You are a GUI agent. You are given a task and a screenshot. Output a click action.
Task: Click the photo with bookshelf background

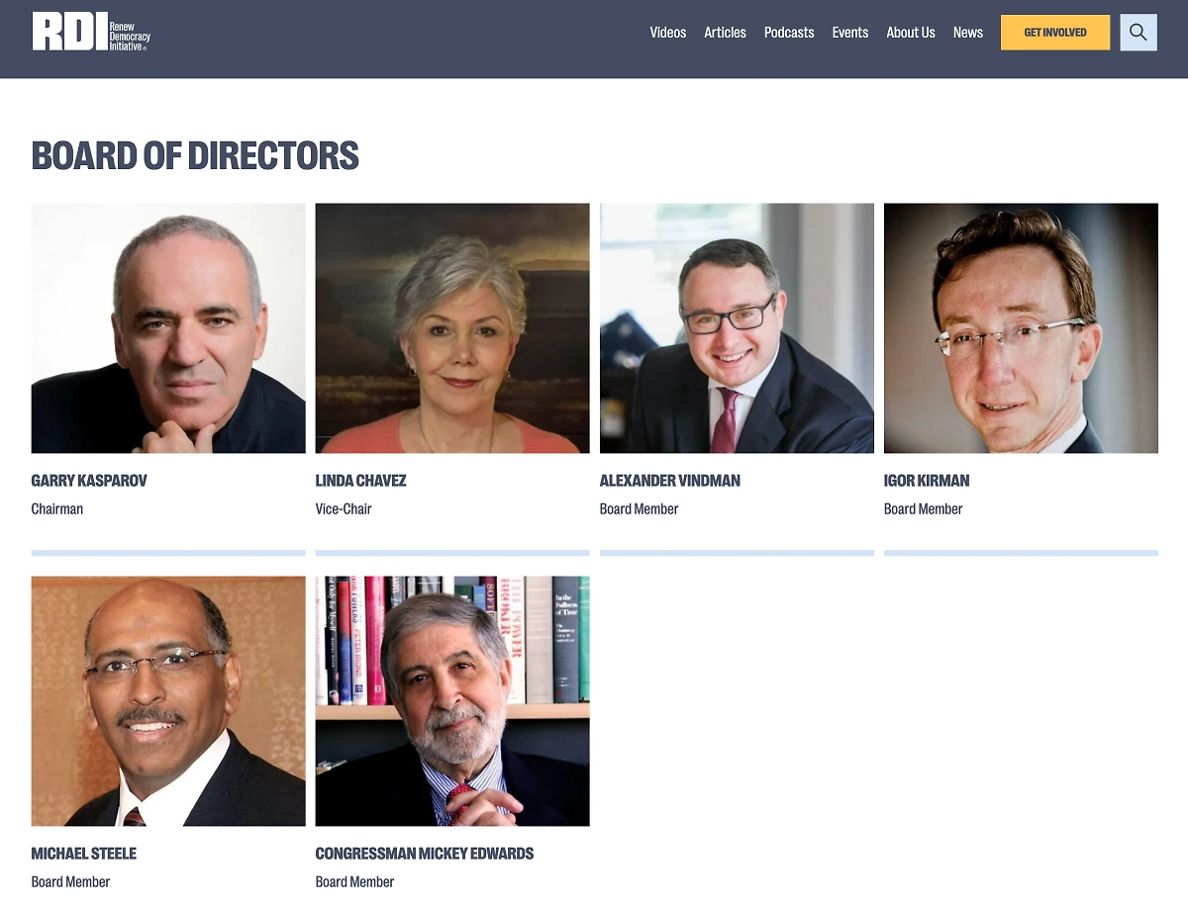[452, 700]
